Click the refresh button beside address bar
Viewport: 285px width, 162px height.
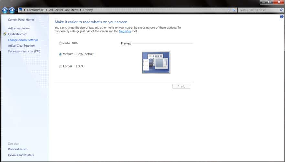pos(234,10)
